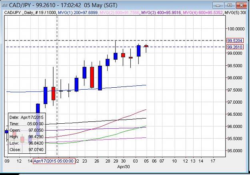Click the 95.0000 price axis label
This screenshot has height=175, width=250.
[x=235, y=151]
